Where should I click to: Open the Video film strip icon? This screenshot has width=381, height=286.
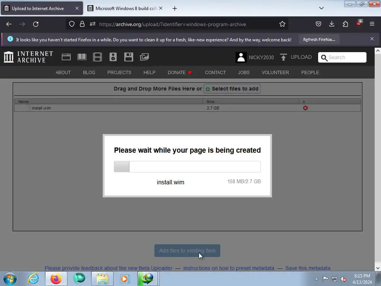pyautogui.click(x=97, y=57)
